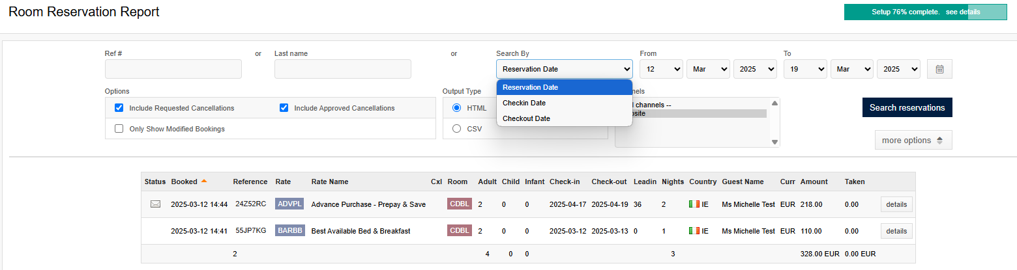Image resolution: width=1017 pixels, height=270 pixels.
Task: Open details for booking 24Z52RC
Action: 896,204
